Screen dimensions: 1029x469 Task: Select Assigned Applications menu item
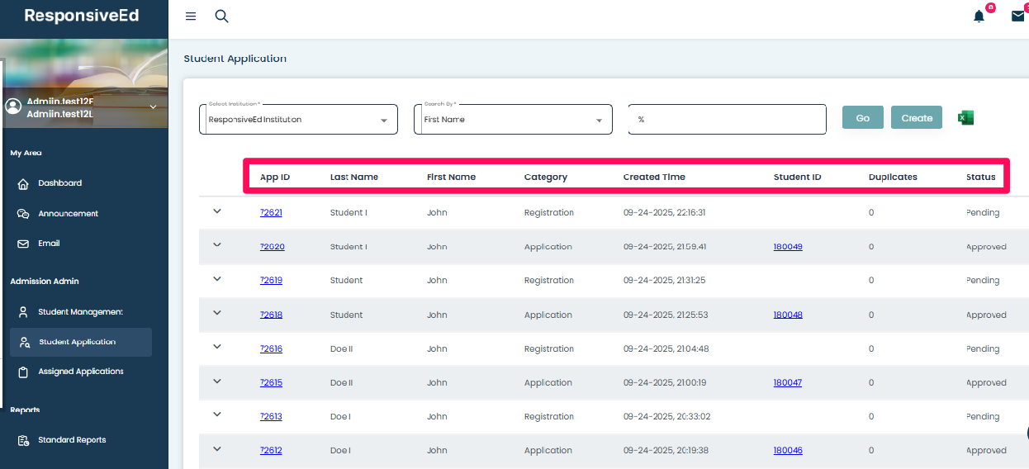[x=80, y=372]
